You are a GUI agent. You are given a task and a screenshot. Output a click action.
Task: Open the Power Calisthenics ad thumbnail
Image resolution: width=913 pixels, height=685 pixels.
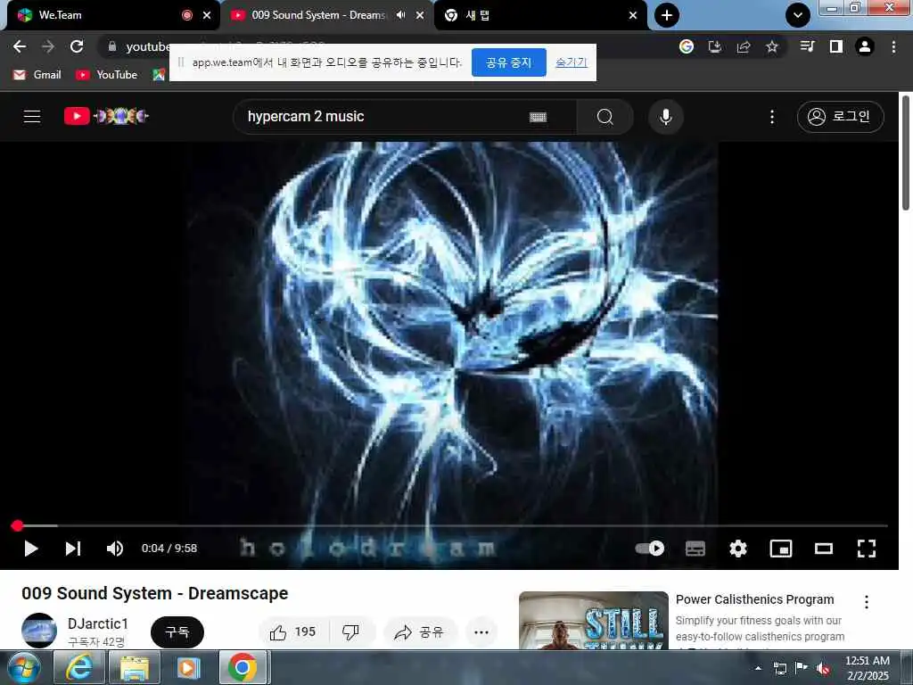coord(593,621)
